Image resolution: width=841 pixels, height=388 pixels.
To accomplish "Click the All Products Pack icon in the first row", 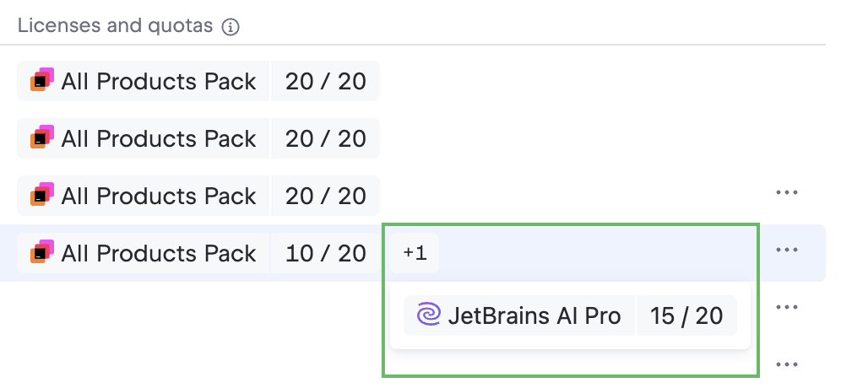I will [42, 81].
